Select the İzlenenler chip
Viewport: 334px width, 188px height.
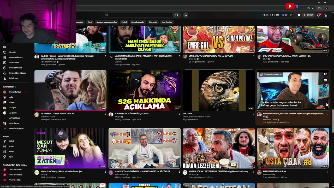tap(153, 22)
